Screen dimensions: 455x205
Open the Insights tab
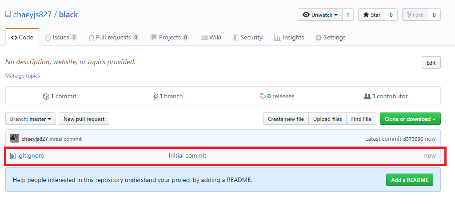[x=289, y=37]
